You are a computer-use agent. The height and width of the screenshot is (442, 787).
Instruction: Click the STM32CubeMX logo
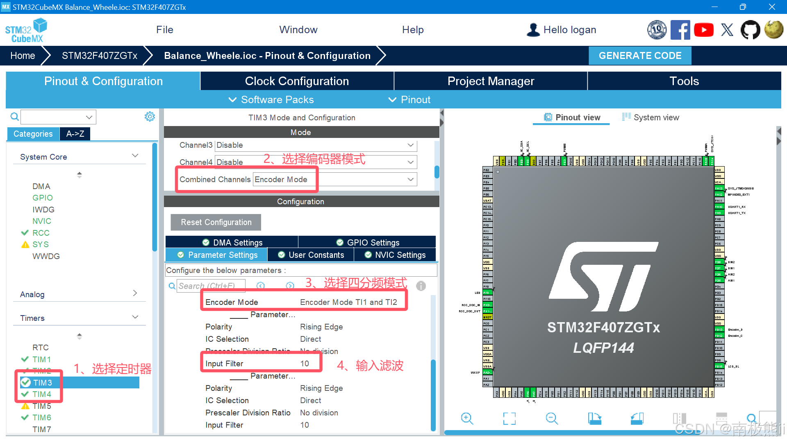pos(26,31)
